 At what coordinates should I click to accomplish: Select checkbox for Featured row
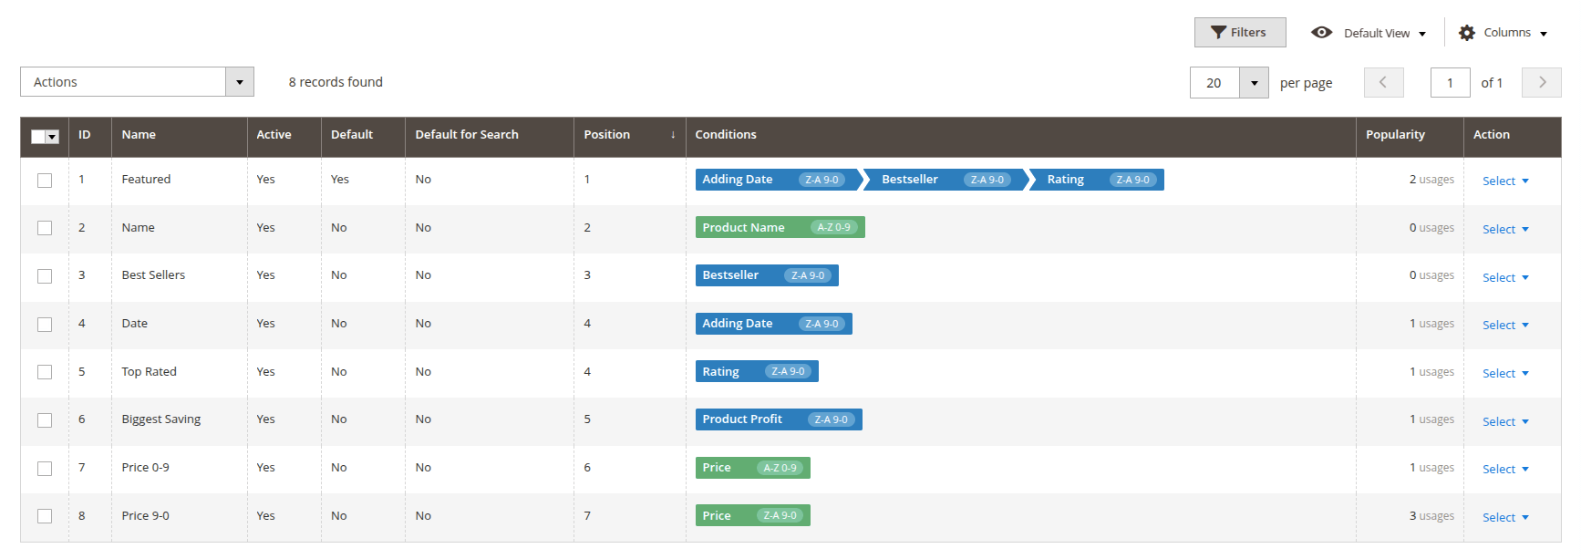45,181
